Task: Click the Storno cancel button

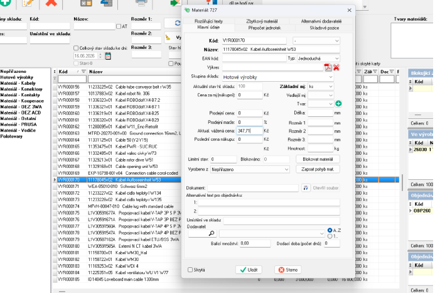Action: (288, 270)
